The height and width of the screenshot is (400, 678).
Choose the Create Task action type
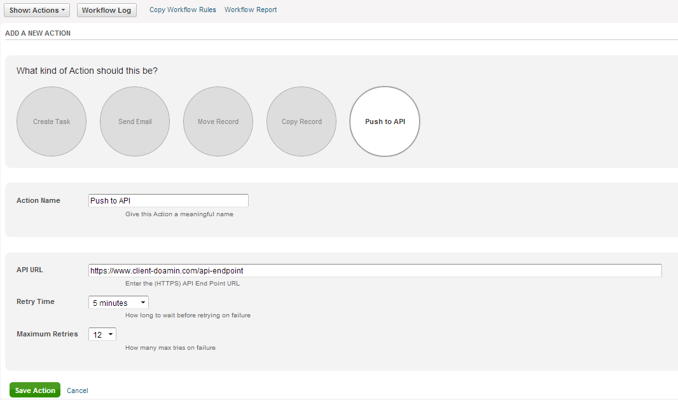[52, 121]
